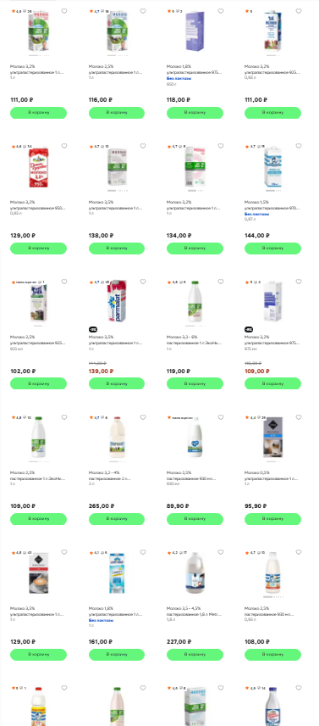Open the 227,00 ₽ milk jug picture
The image size is (319, 726).
pos(195,572)
